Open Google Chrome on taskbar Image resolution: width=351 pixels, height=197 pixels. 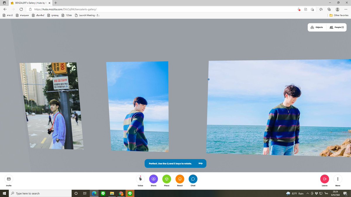(121, 193)
